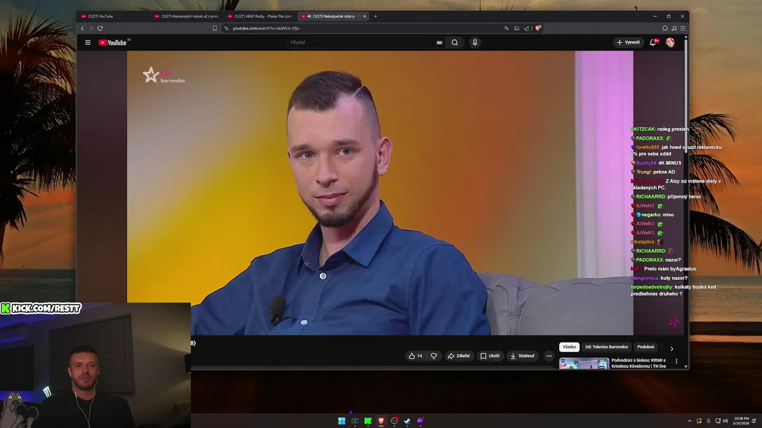This screenshot has height=428, width=762.
Task: Reload the current page
Action: point(100,28)
